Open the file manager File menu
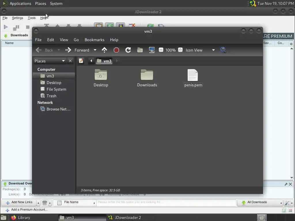This screenshot has height=221, width=295. (38, 40)
